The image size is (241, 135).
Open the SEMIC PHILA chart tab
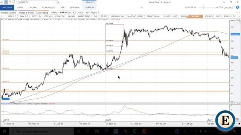[153, 16]
